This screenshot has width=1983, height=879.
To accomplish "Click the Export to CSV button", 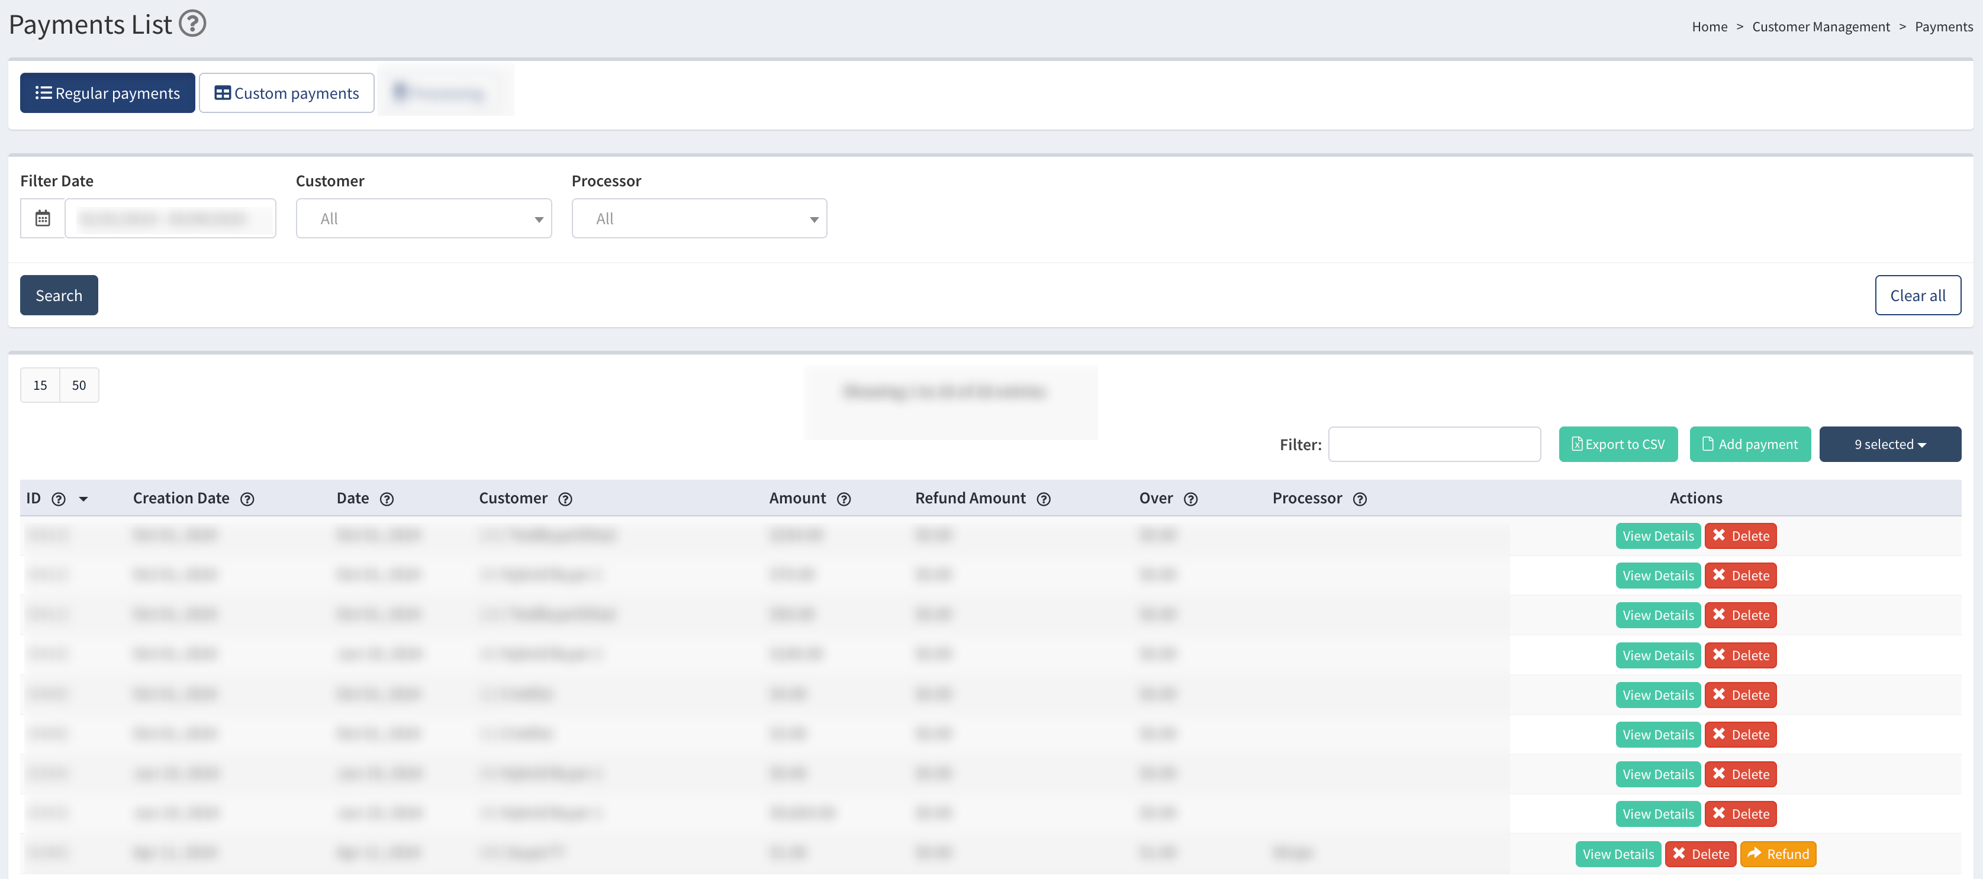I will (1617, 444).
